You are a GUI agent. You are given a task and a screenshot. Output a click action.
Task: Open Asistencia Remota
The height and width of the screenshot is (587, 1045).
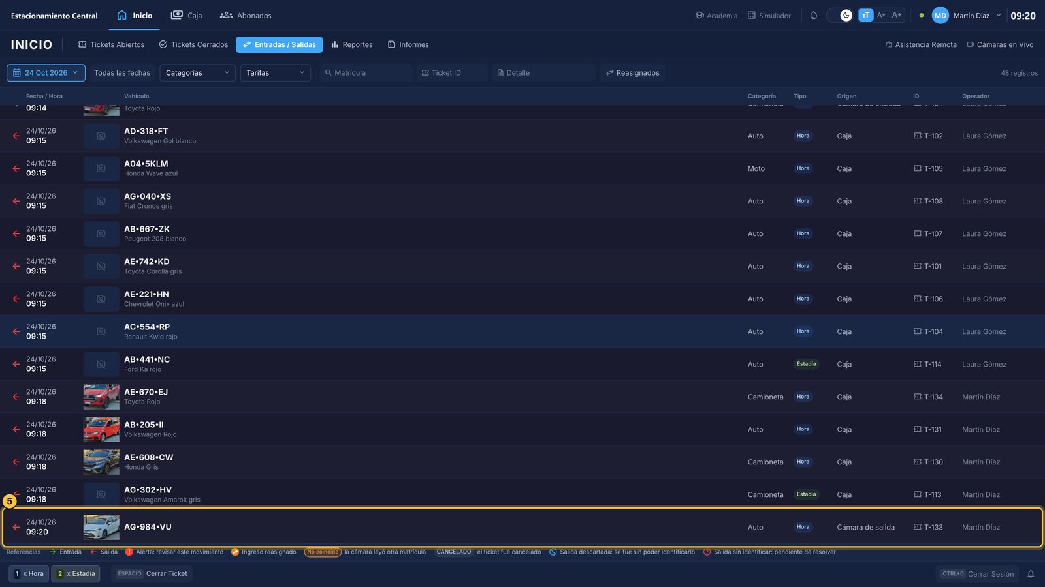[x=921, y=44]
